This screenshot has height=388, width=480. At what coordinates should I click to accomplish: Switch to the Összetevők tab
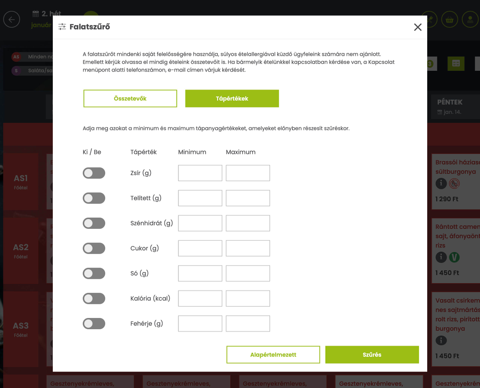[x=130, y=98]
